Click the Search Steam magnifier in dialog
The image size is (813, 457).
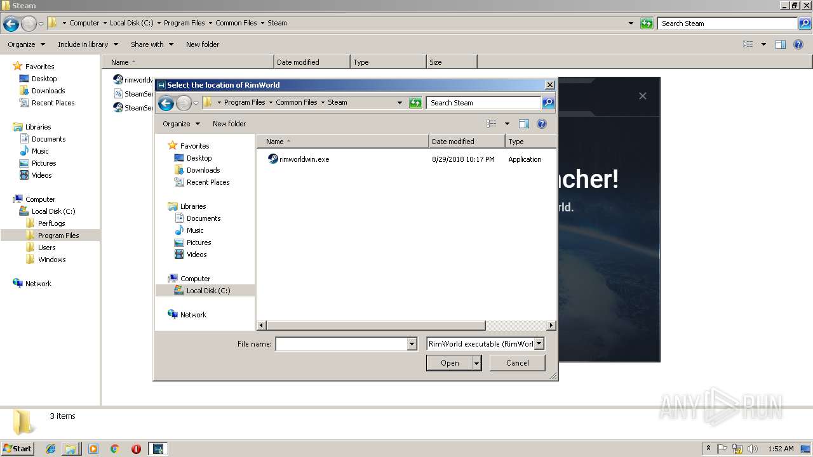(548, 103)
